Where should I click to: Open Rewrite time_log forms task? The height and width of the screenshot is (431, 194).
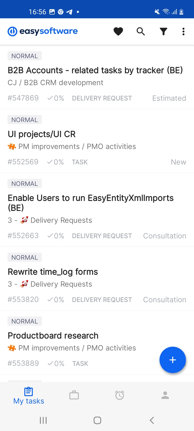pyautogui.click(x=53, y=272)
